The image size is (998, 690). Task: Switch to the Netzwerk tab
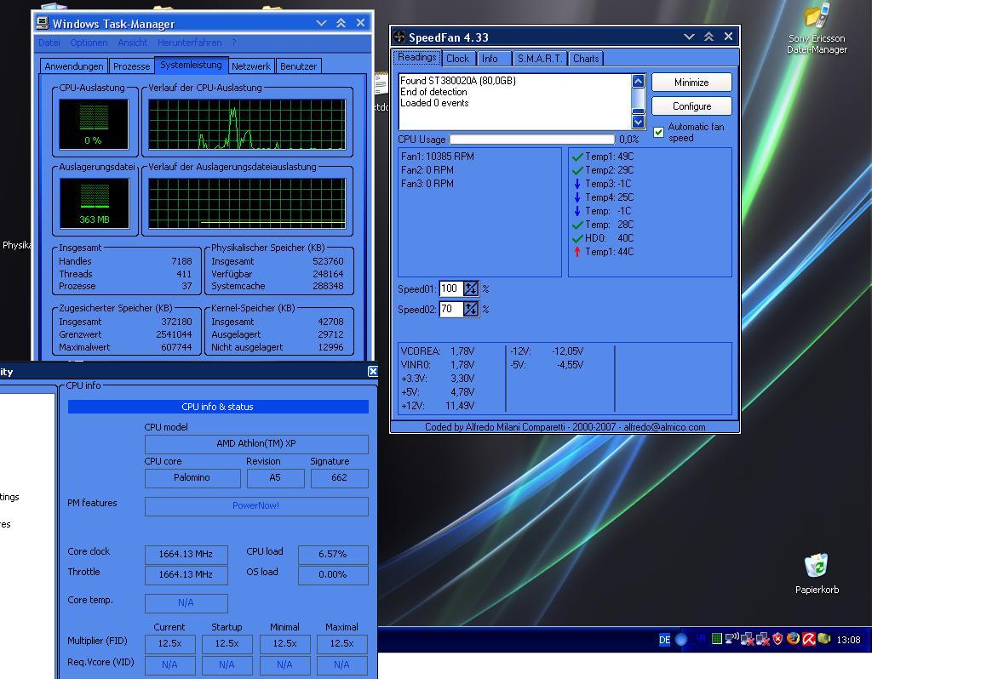[250, 66]
